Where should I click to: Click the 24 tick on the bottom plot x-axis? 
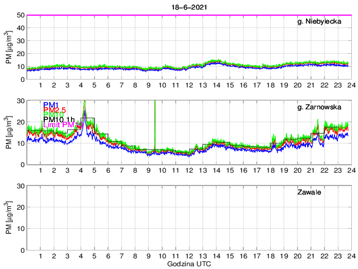(349, 256)
